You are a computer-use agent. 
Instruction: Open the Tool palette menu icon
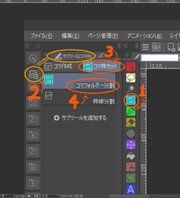pos(127,55)
